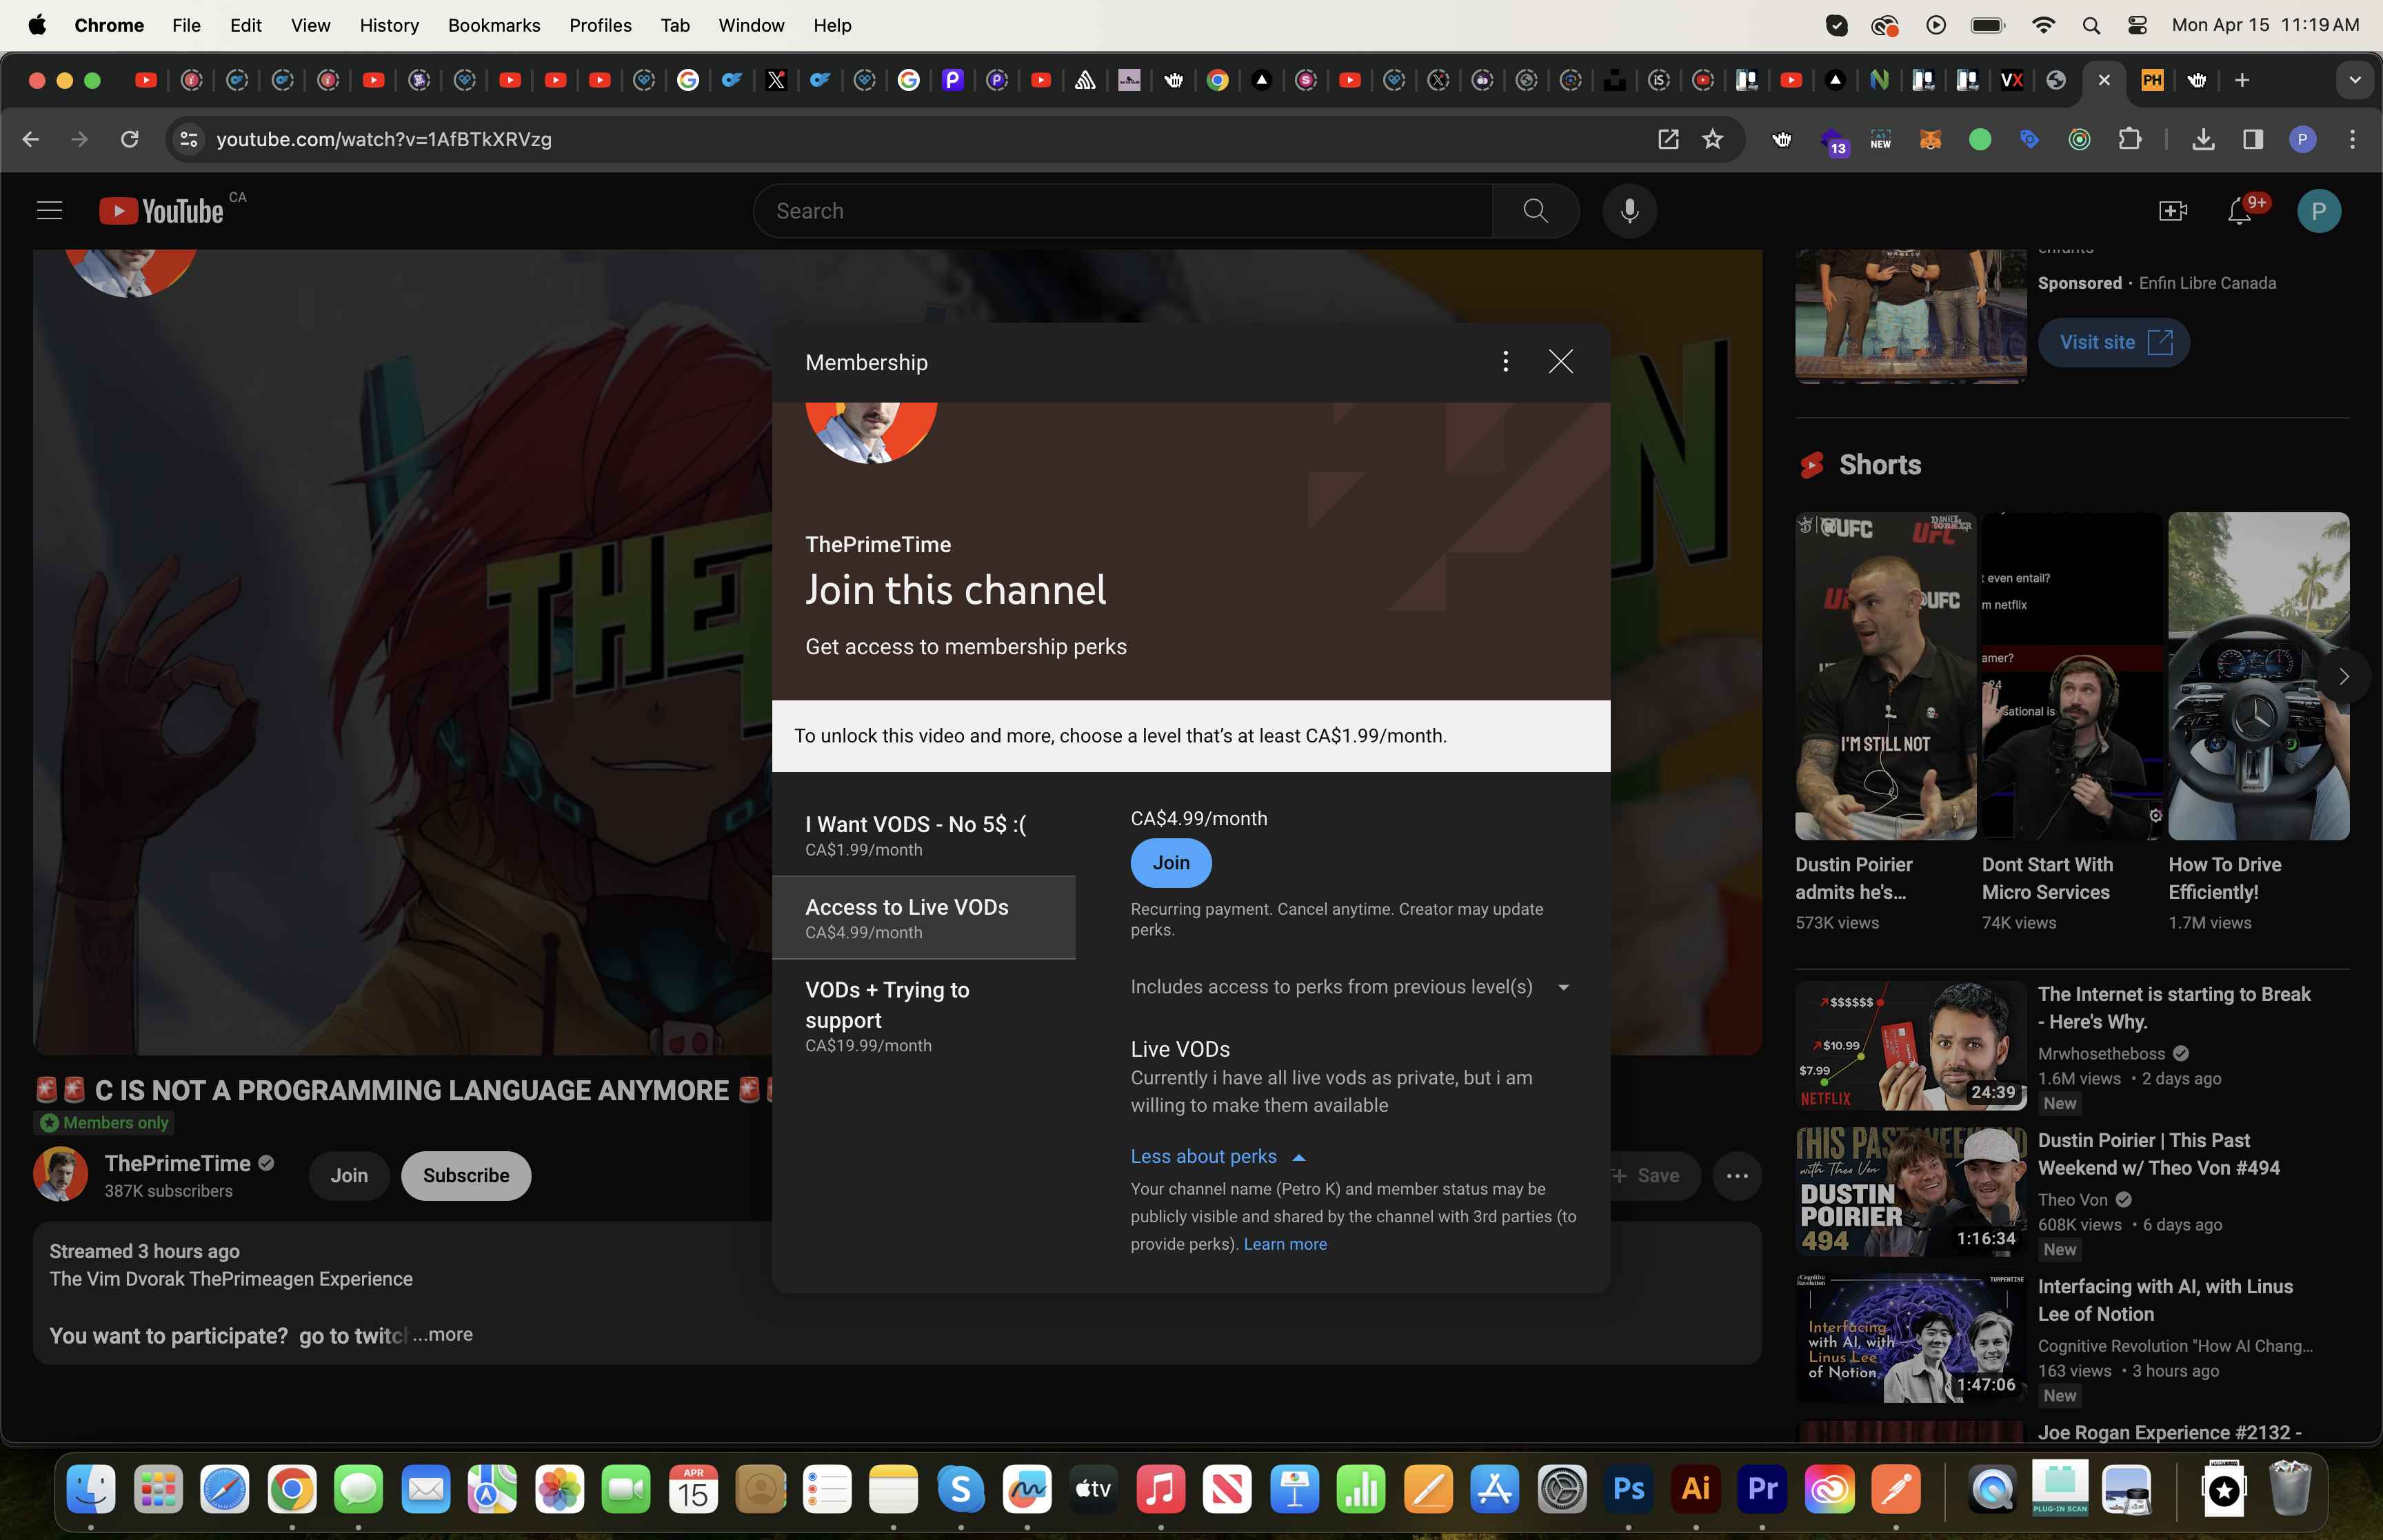The height and width of the screenshot is (1540, 2383).
Task: Start voice search with microphone icon
Action: coord(1629,211)
